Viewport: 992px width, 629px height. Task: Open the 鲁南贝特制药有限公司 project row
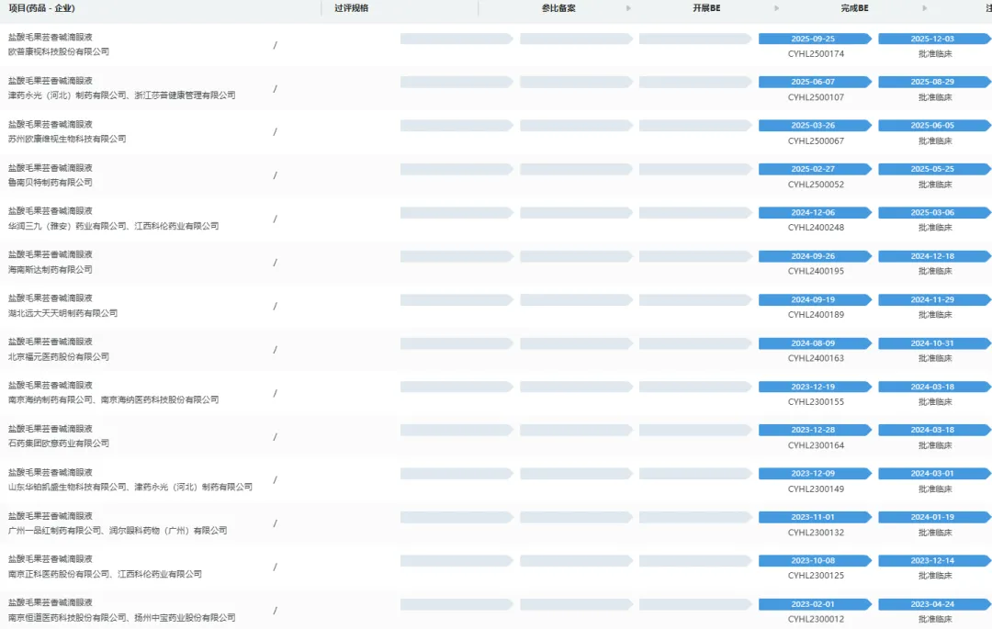point(51,183)
